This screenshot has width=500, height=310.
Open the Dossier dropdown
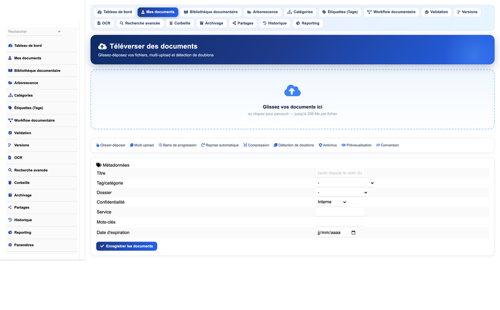click(x=342, y=193)
